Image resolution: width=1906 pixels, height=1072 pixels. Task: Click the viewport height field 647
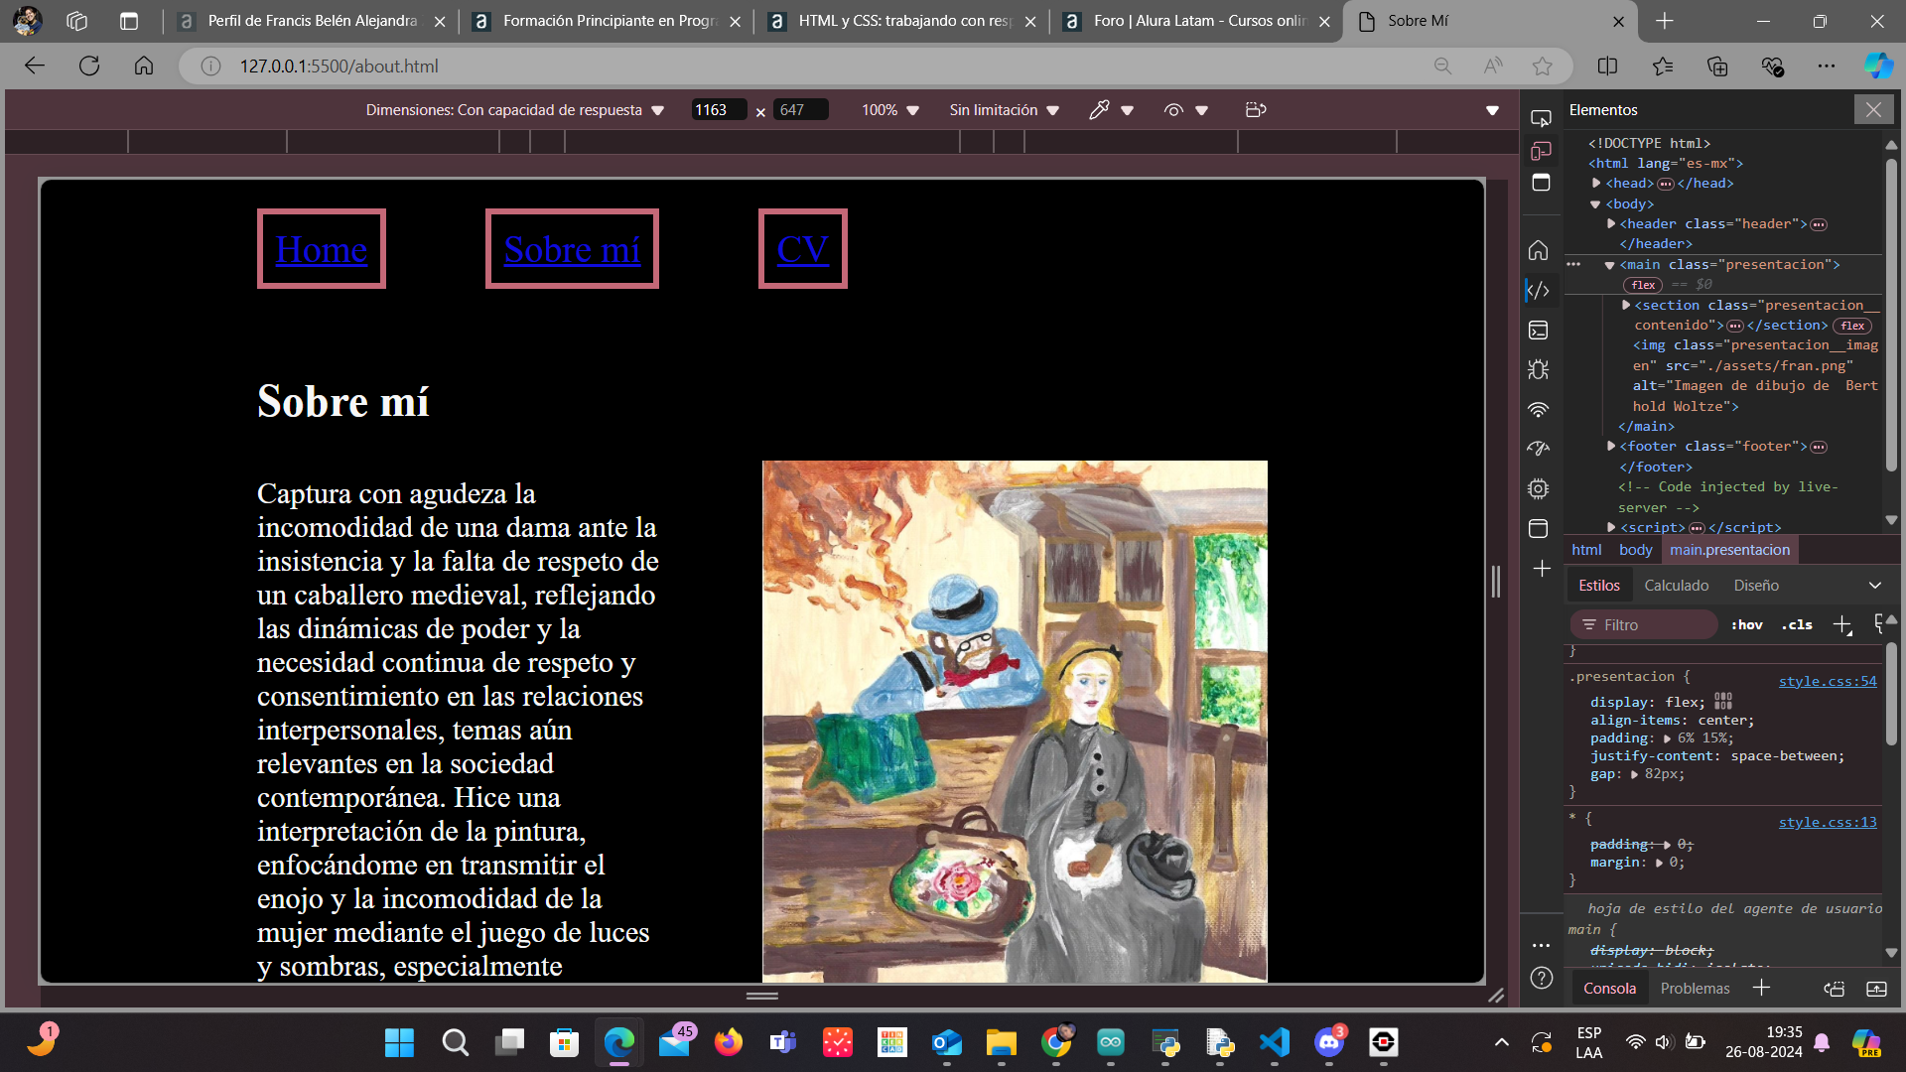click(x=802, y=110)
